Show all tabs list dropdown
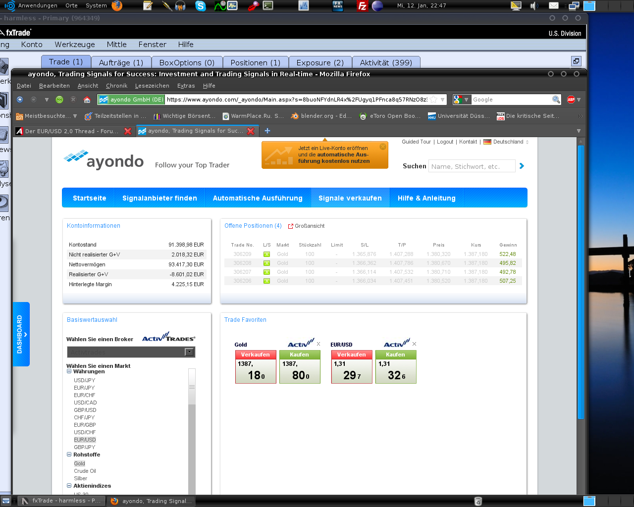 click(x=579, y=131)
